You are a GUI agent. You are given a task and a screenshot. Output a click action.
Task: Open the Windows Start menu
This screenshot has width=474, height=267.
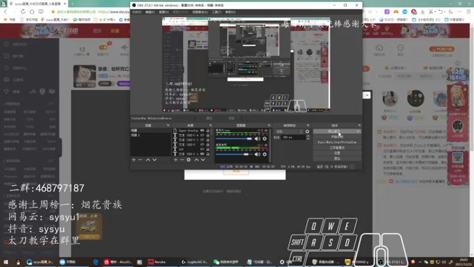[x=6, y=262]
